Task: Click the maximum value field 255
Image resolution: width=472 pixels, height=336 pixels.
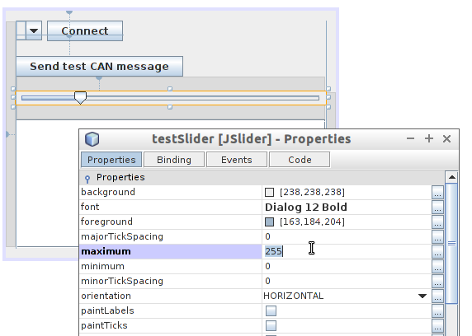Action: (x=347, y=251)
